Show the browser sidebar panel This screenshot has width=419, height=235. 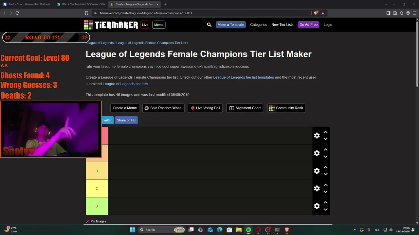[x=388, y=13]
